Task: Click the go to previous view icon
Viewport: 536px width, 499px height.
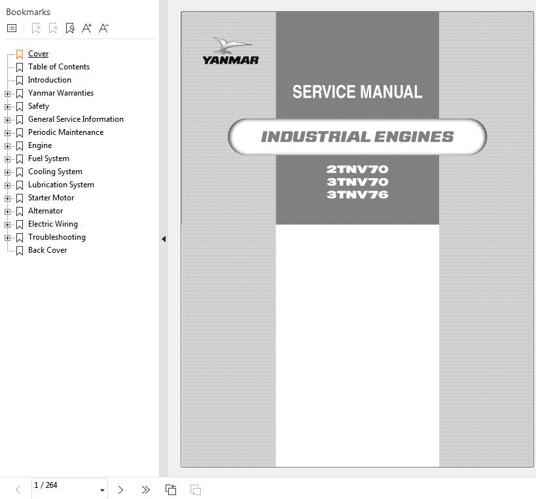Action: (x=171, y=490)
